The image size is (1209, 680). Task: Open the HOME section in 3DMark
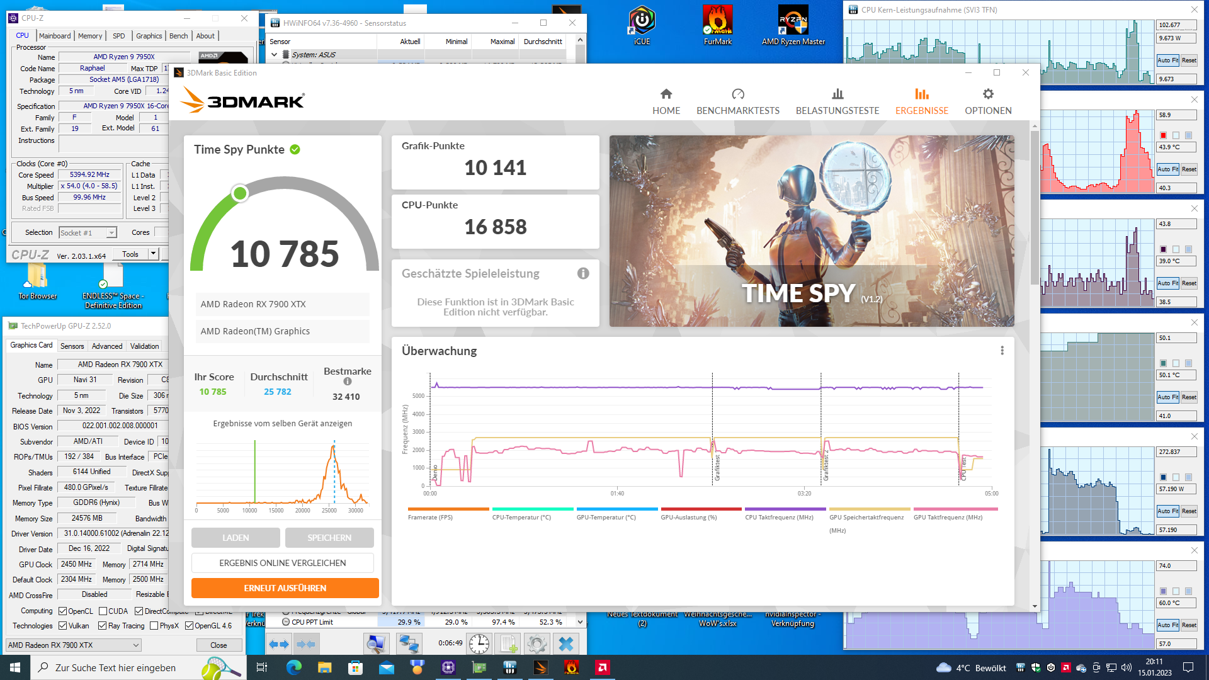pyautogui.click(x=666, y=101)
